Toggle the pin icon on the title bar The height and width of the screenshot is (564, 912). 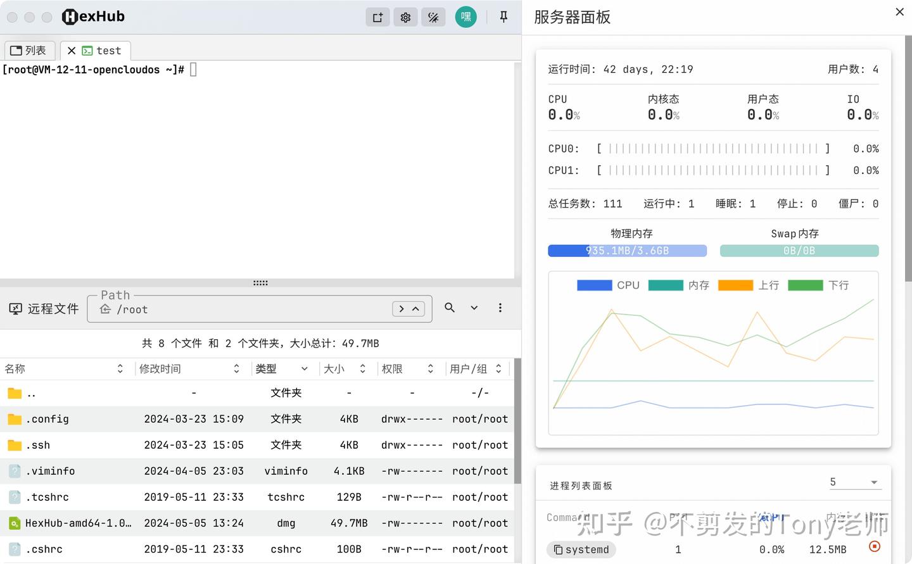point(503,17)
